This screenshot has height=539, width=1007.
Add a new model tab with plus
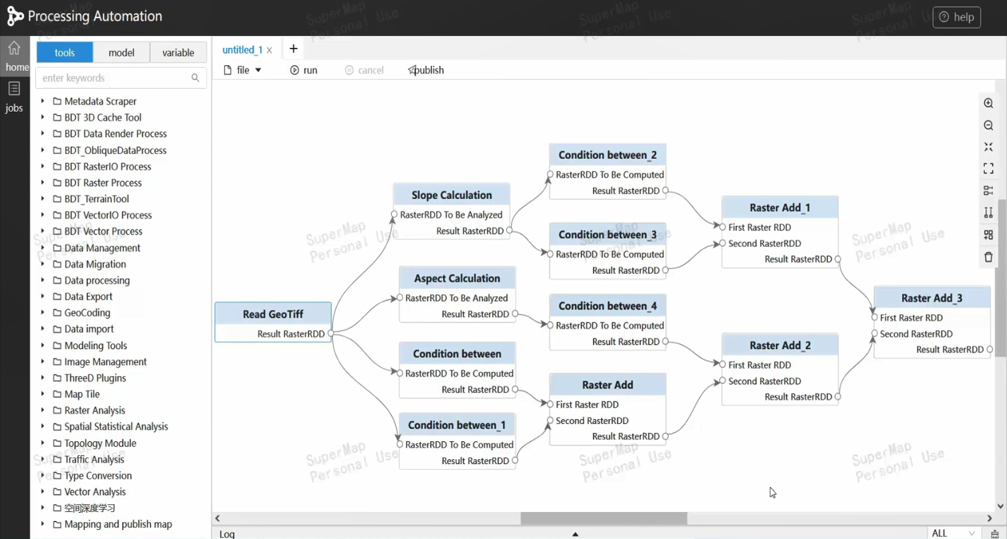pyautogui.click(x=293, y=49)
